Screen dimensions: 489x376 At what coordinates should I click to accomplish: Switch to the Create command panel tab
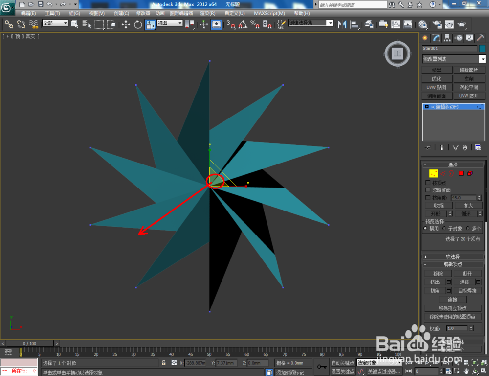click(x=425, y=38)
